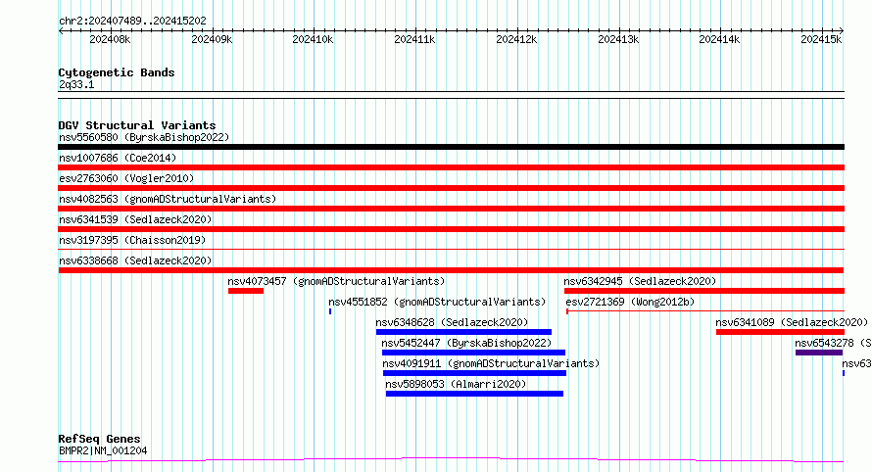Click the red bar under nsv6341089
872x472 pixels.
point(780,332)
